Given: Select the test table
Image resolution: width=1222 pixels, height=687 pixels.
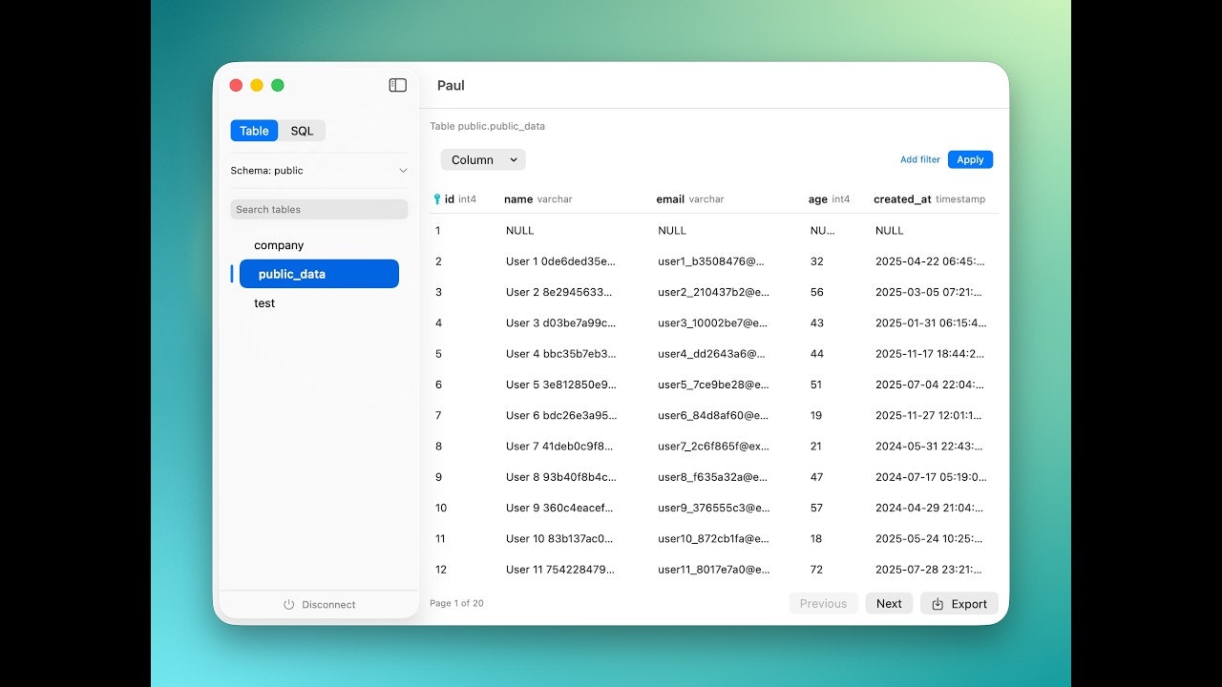Looking at the screenshot, I should 264,303.
